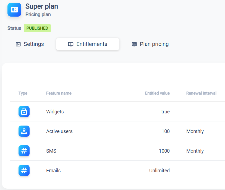Image resolution: width=225 pixels, height=190 pixels.
Task: Open the Active users feature row
Action: point(59,131)
